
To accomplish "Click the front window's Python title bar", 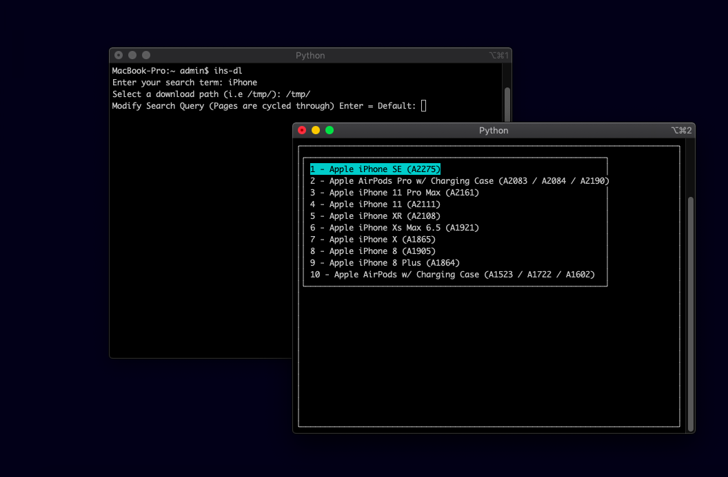I will [494, 131].
